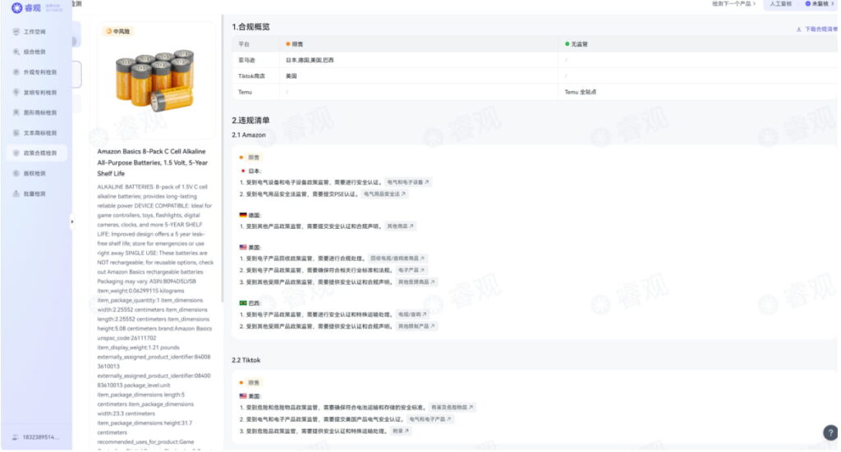The width and height of the screenshot is (841, 452).
Task: Open the help question-mark button
Action: (x=830, y=433)
